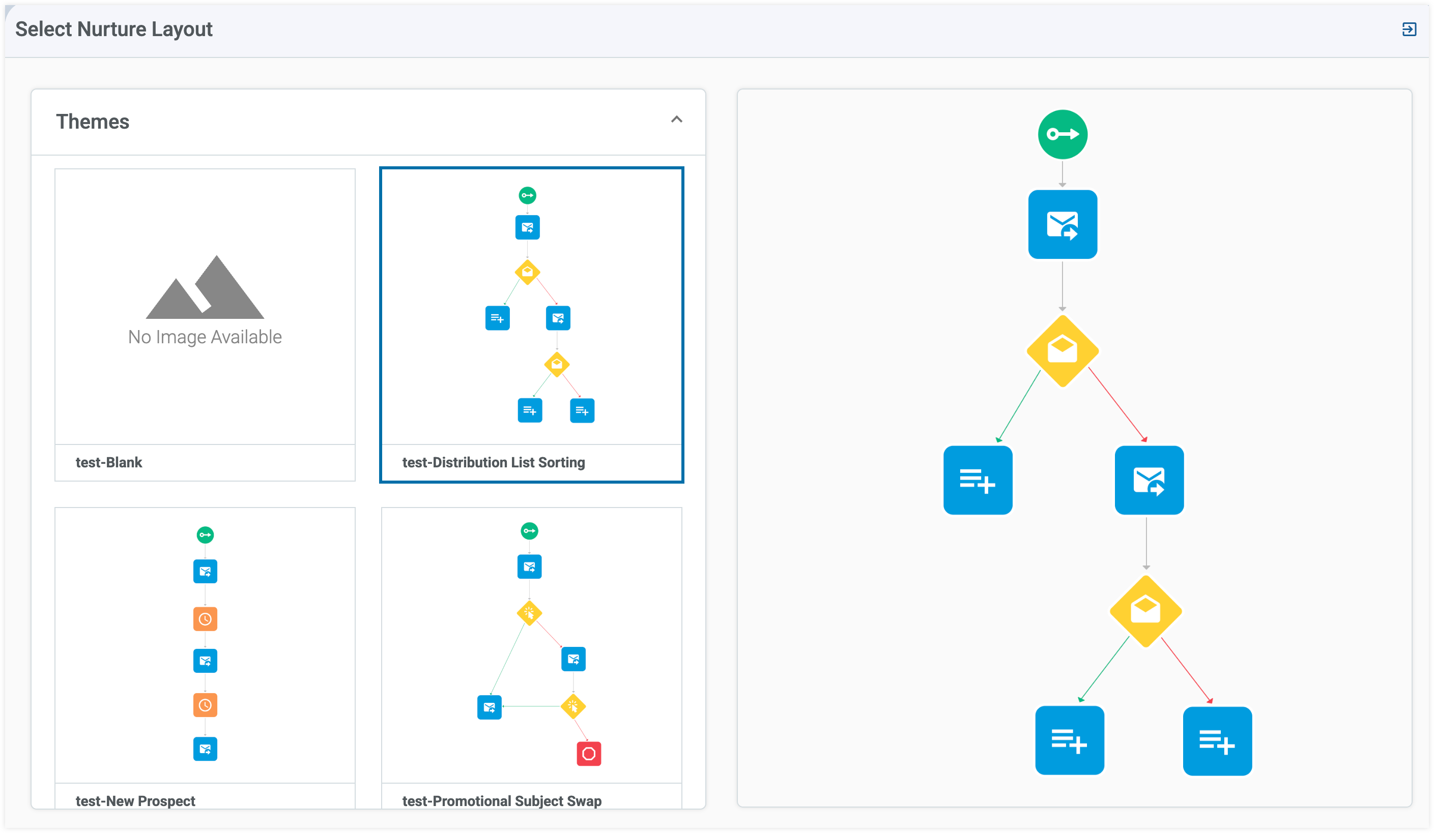Image resolution: width=1434 pixels, height=833 pixels.
Task: Click the test-Promotional Subject Swap label
Action: [502, 800]
